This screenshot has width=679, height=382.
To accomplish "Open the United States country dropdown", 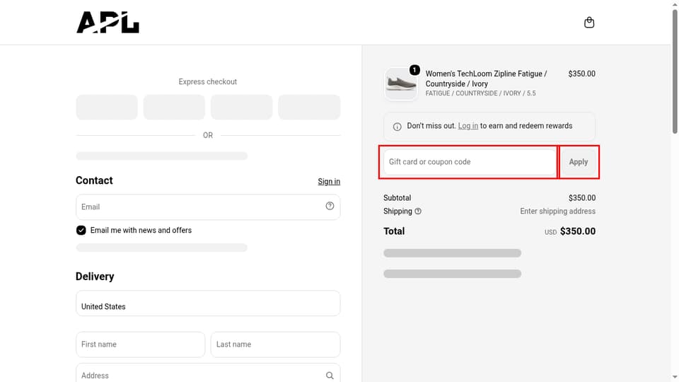I will (208, 303).
